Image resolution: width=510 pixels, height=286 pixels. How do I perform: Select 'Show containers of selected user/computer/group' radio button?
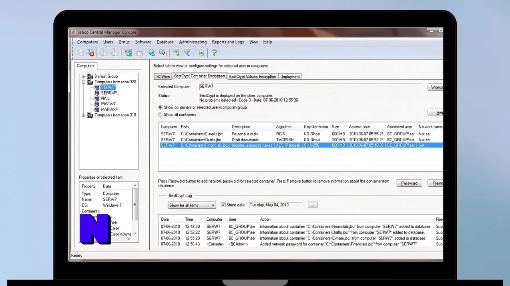pyautogui.click(x=160, y=107)
